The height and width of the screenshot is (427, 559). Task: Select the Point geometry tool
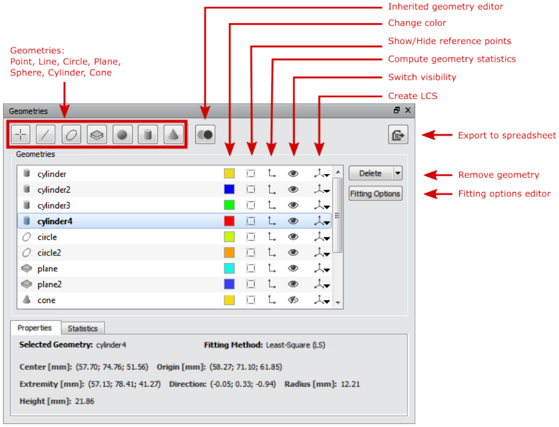click(x=21, y=135)
